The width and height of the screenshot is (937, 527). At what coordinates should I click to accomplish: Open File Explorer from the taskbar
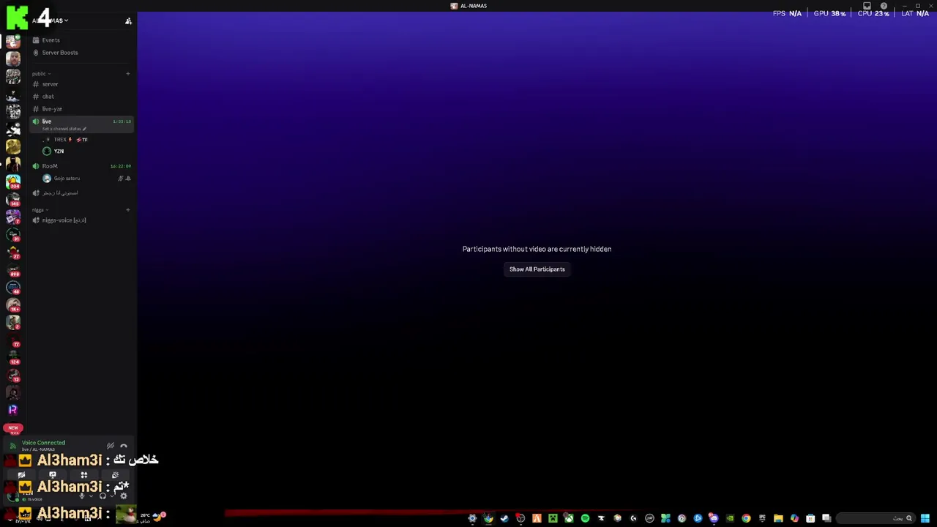point(778,518)
